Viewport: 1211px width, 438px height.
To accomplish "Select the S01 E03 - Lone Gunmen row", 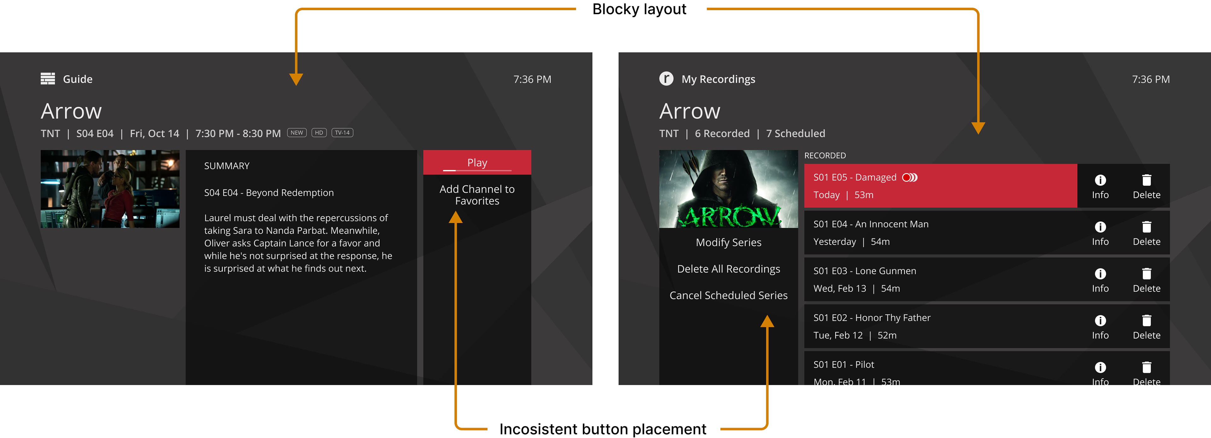I will click(x=940, y=280).
